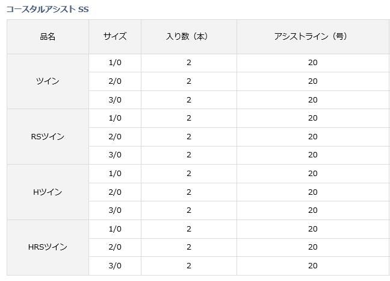
Task: Click size 1/0 in the Hツイン group
Action: (x=115, y=174)
